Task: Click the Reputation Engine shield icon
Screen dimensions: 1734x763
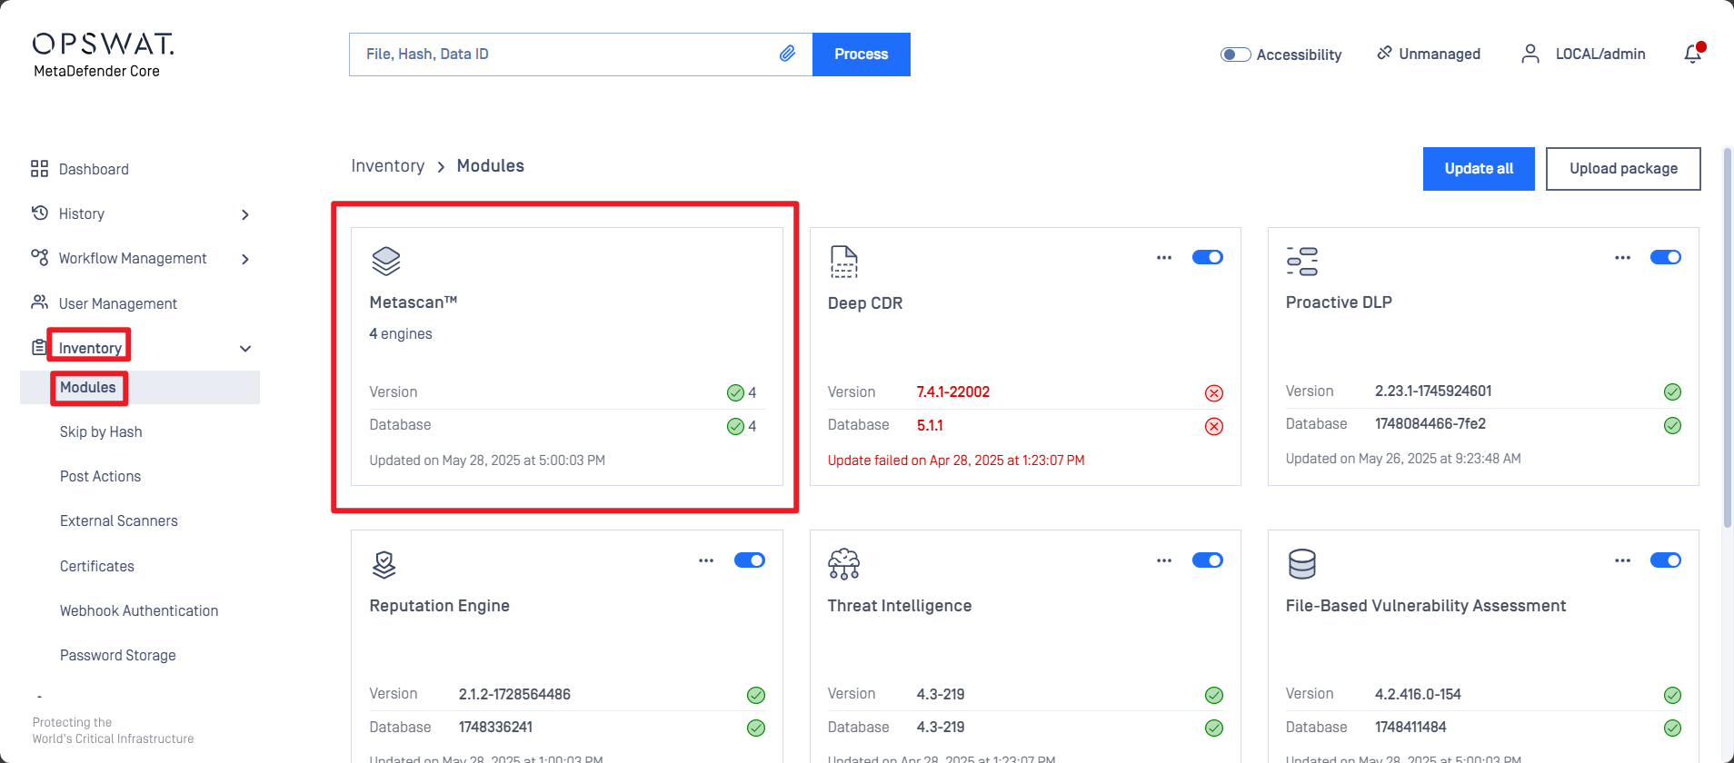Action: (x=384, y=564)
